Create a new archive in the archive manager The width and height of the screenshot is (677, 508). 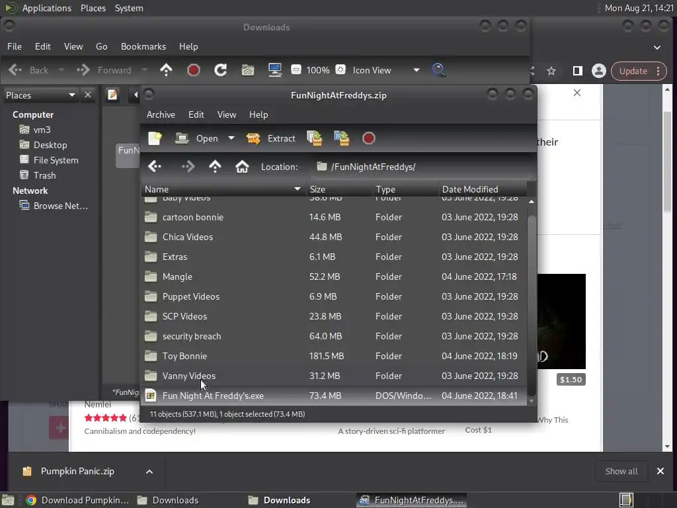[155, 138]
